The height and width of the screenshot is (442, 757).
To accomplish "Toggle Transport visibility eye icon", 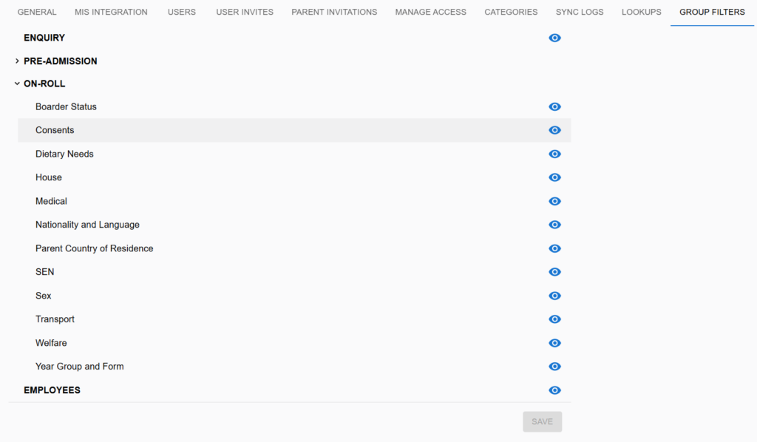I will point(554,319).
